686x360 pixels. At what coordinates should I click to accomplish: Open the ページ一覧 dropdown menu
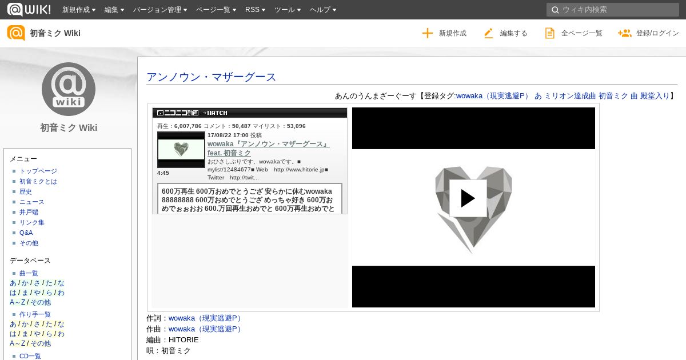point(216,10)
